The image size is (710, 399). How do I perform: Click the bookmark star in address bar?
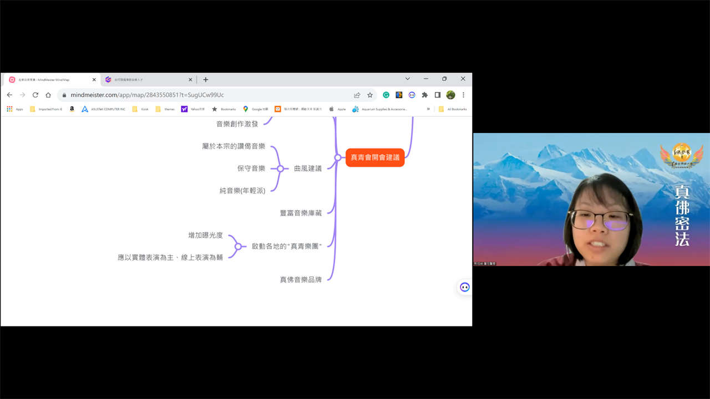click(x=370, y=95)
